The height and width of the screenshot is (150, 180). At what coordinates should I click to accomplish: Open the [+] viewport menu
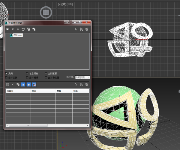click(60, 4)
